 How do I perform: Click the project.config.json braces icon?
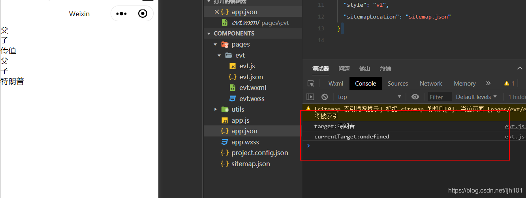[x=225, y=153]
